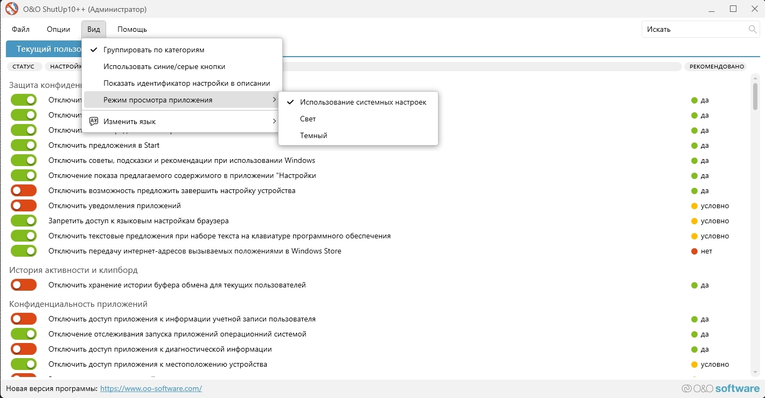Choose Использование системных настроек theme

358,102
